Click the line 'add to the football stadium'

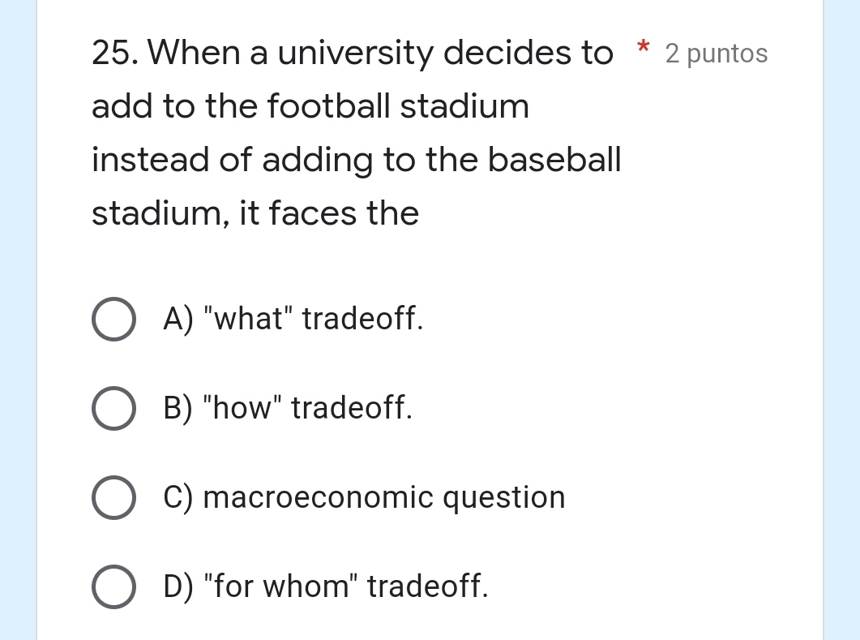[x=310, y=105]
